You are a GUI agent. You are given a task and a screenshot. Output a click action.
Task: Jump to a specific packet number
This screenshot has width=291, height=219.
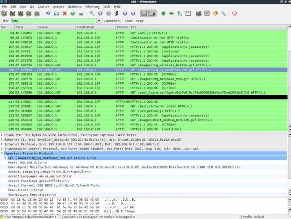[116, 13]
